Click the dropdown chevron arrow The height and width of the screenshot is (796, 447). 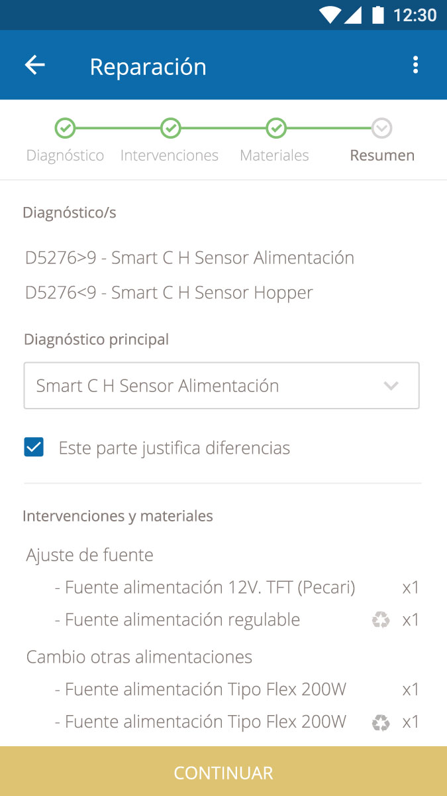click(x=391, y=385)
